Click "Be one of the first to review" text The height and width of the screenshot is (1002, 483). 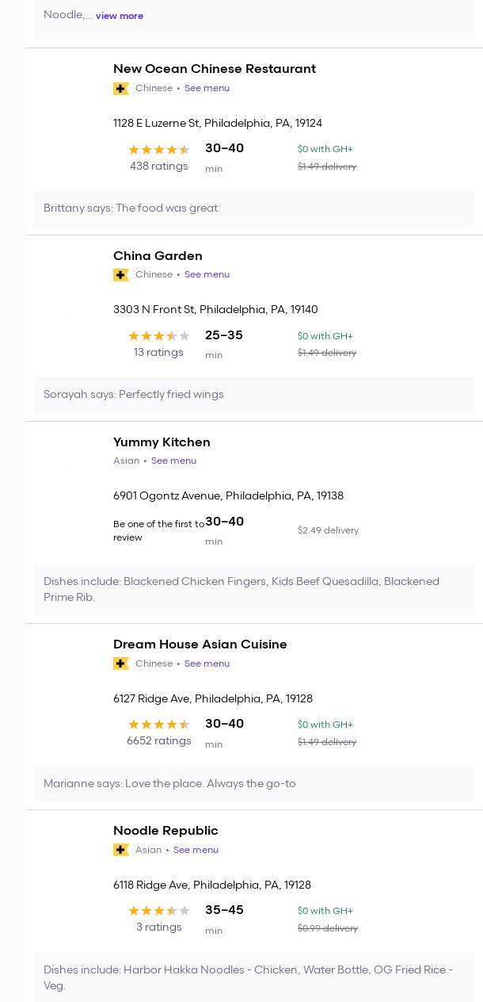[x=158, y=530]
